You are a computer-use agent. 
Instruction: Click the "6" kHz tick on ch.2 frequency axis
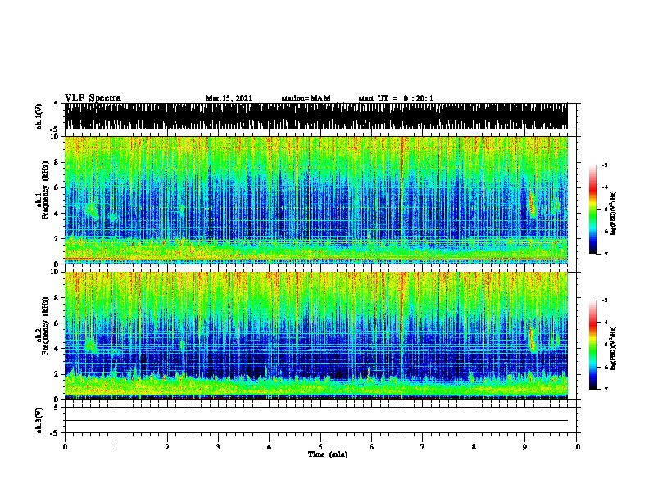pyautogui.click(x=57, y=323)
